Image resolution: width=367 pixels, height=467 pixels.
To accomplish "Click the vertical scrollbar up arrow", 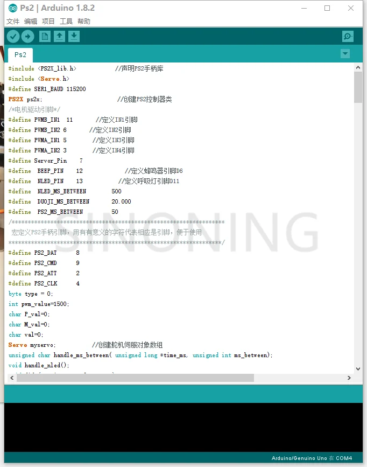I will [x=358, y=67].
